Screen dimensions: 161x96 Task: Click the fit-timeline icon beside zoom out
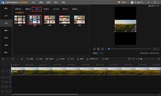[x=129, y=59]
